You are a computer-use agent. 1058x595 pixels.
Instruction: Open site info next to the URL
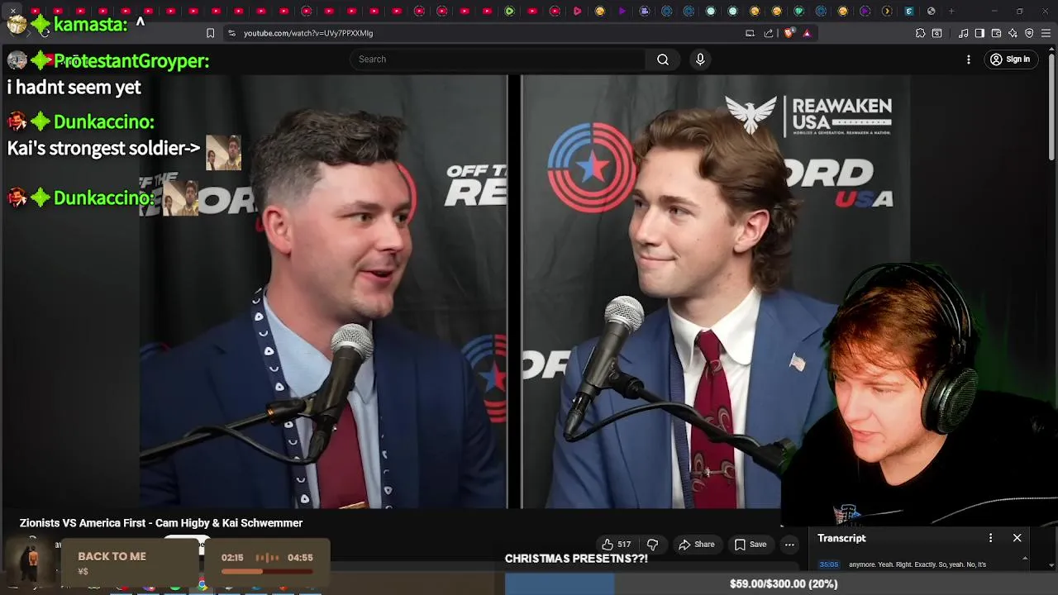pos(231,33)
